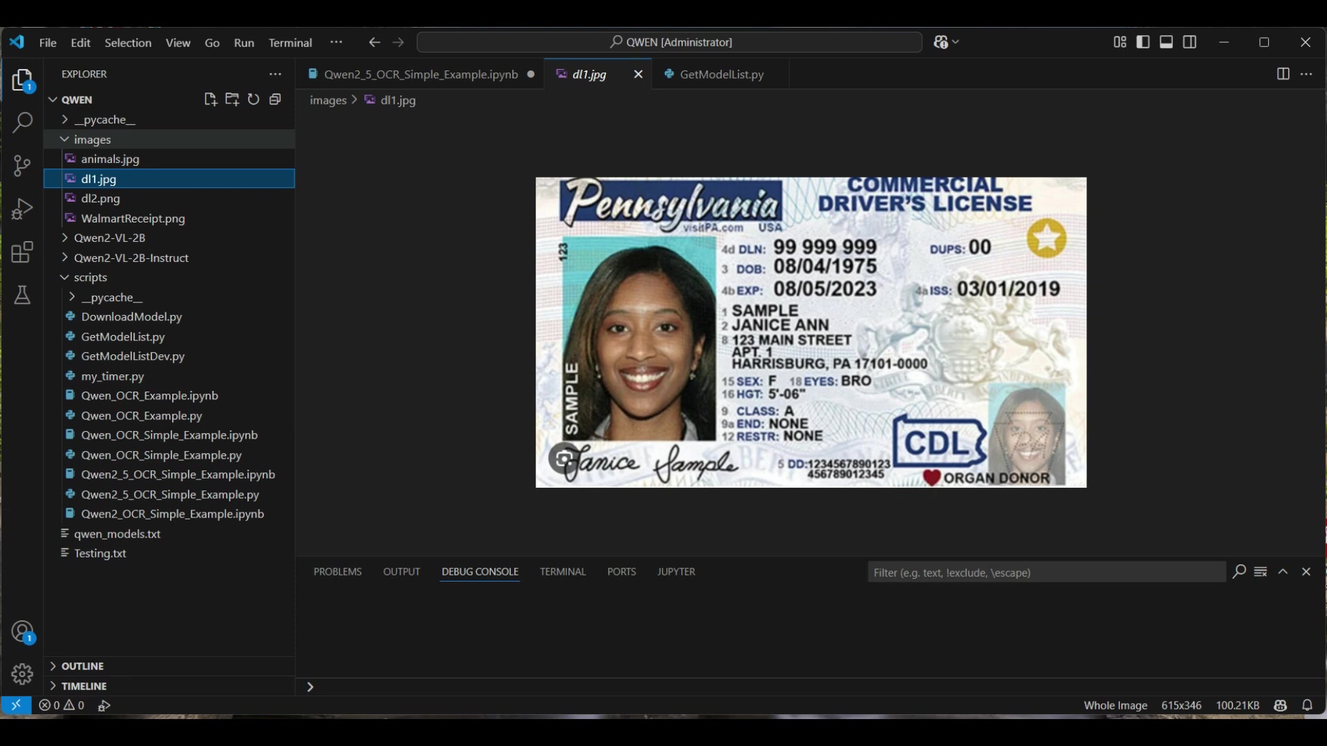Click the debug console filter field

(x=1045, y=573)
